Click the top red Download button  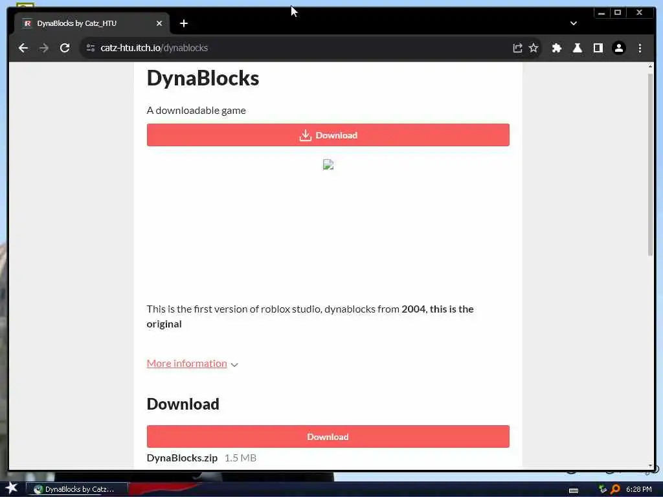click(328, 135)
